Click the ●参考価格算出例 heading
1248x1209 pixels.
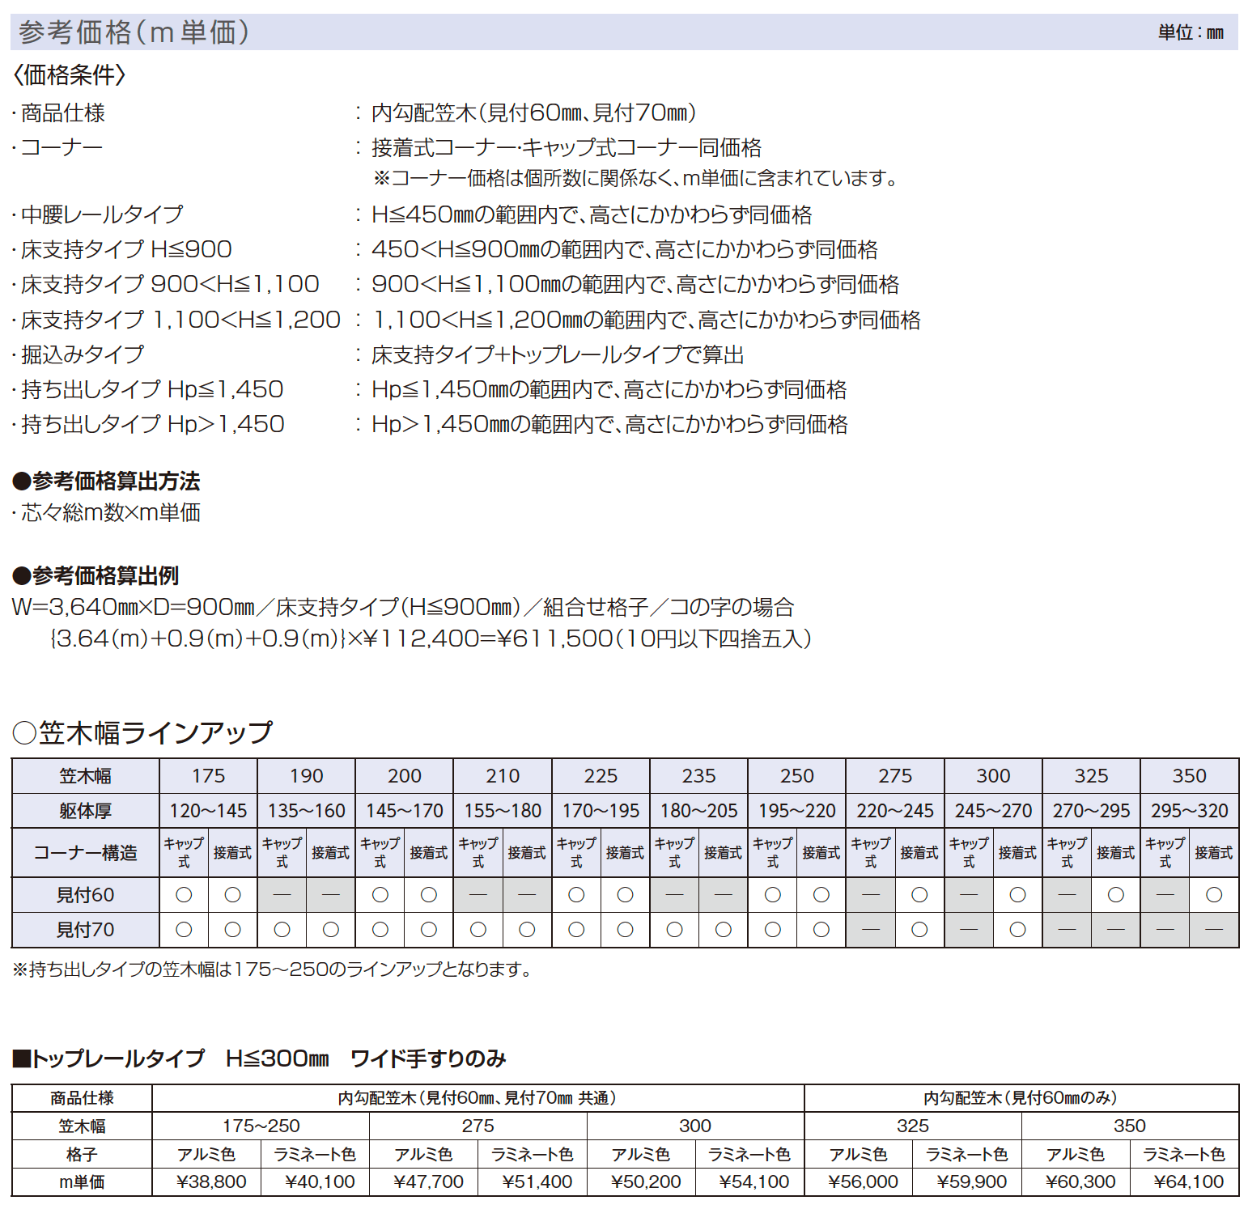point(96,576)
